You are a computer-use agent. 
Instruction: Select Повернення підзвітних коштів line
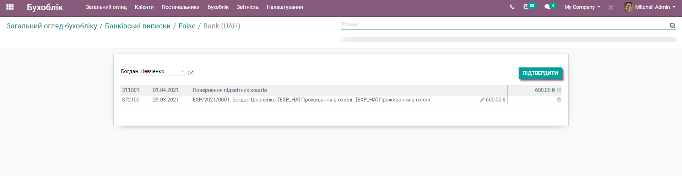[230, 90]
